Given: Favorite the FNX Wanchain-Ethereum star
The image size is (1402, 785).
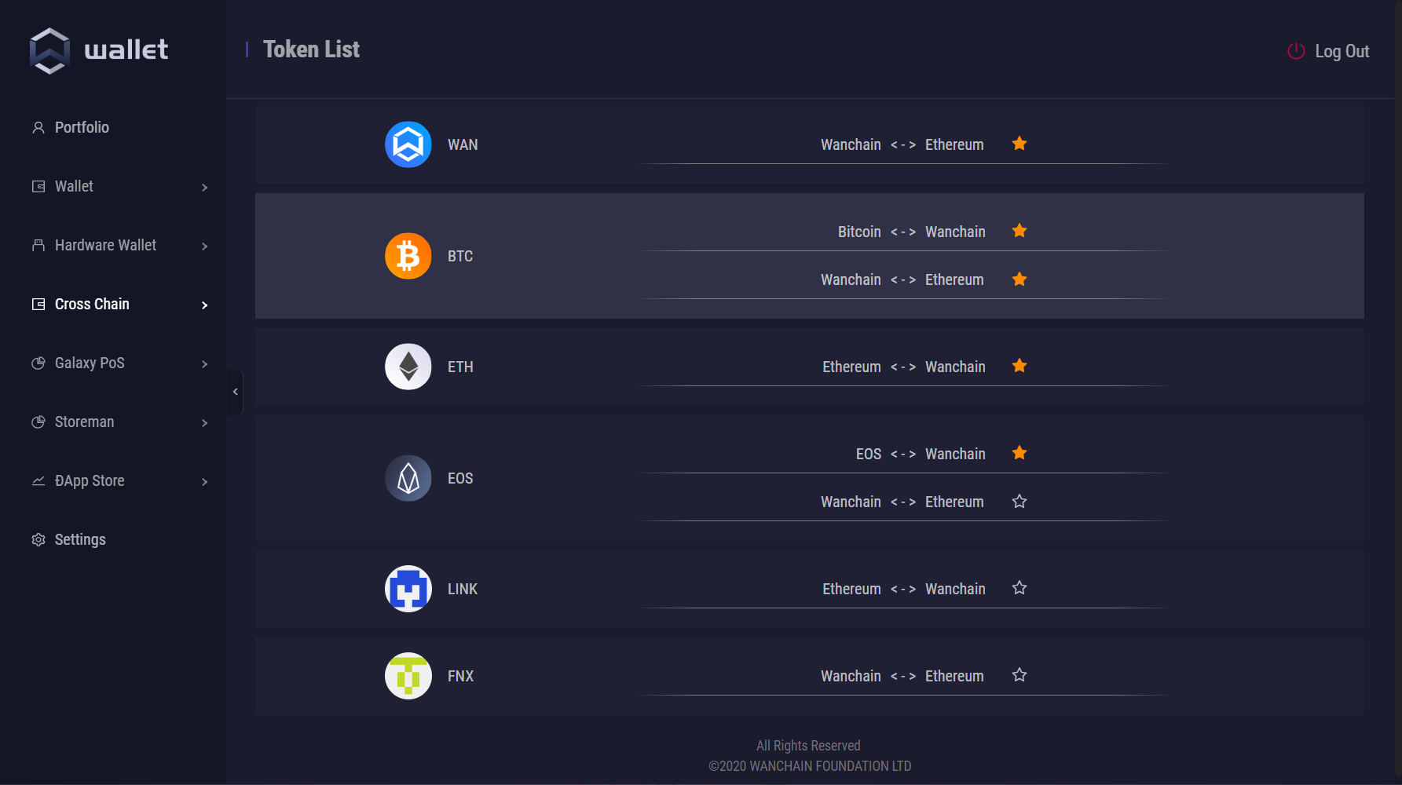Looking at the screenshot, I should click(x=1019, y=675).
